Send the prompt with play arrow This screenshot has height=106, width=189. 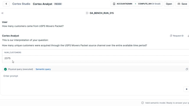(186, 89)
